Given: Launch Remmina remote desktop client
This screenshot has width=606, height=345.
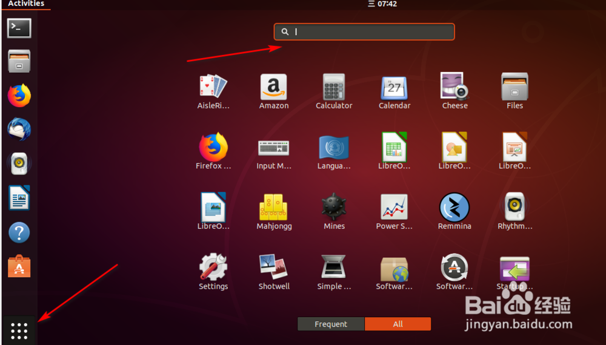Looking at the screenshot, I should [454, 212].
